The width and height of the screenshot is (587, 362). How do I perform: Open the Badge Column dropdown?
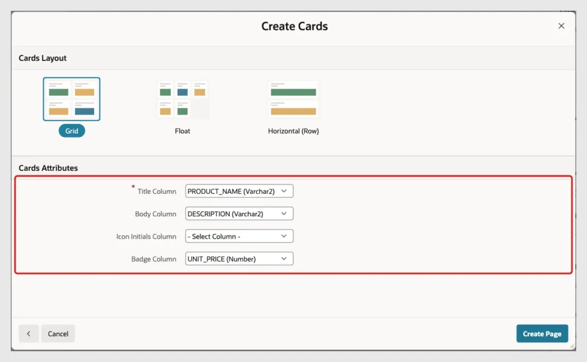tap(239, 259)
